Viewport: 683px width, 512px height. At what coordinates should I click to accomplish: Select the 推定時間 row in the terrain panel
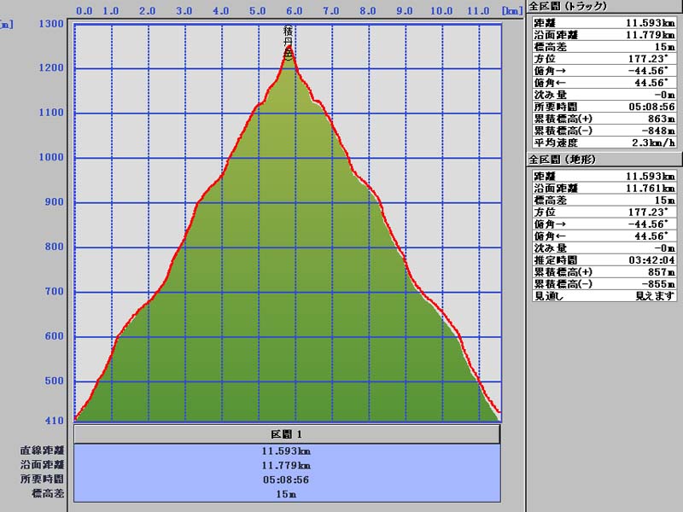coord(604,259)
